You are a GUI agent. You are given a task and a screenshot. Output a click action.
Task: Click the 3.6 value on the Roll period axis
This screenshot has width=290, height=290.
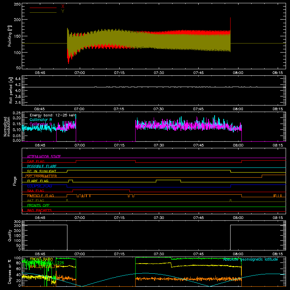pos(18,103)
